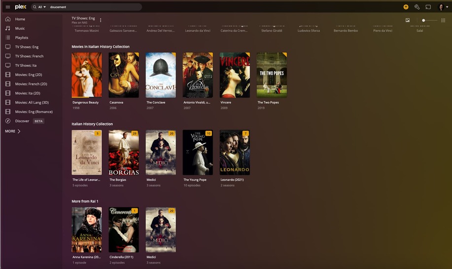Click film icon beside Movies: Eng (Romance)
This screenshot has width=452, height=269.
[x=8, y=112]
